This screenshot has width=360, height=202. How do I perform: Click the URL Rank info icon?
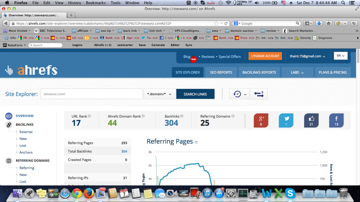coord(89,116)
